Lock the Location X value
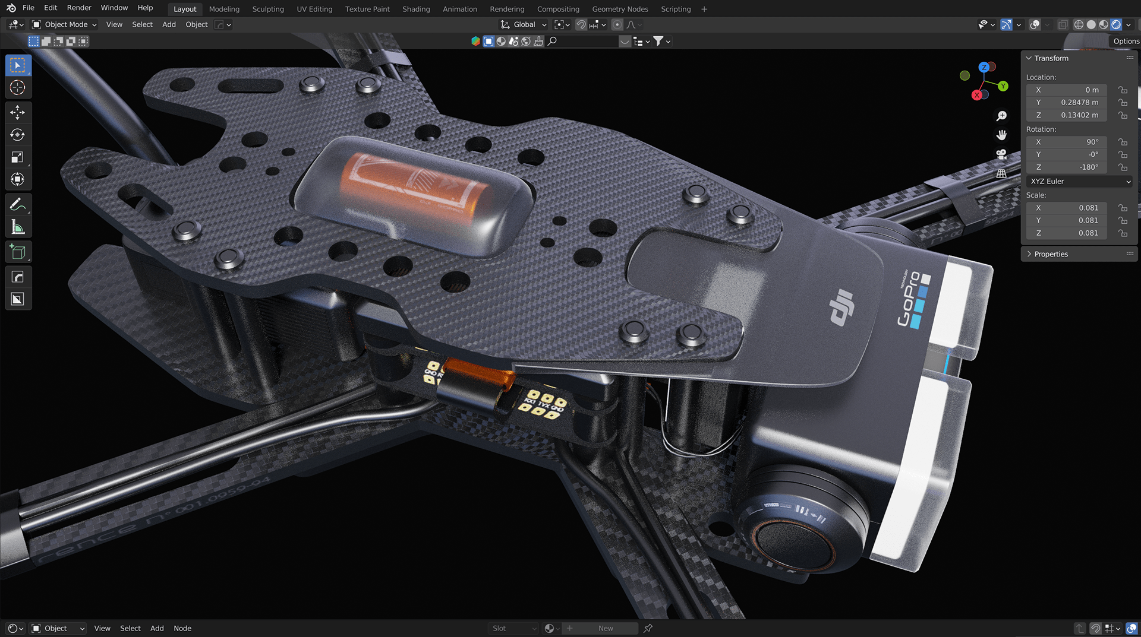The image size is (1141, 637). [1123, 90]
